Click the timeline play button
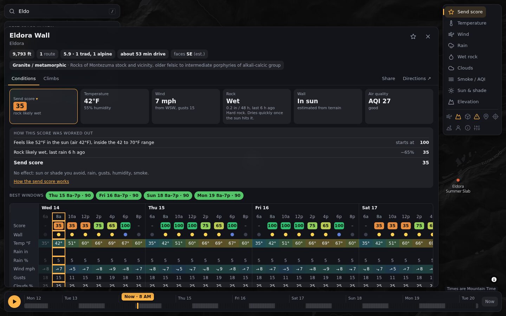The height and width of the screenshot is (316, 506). [14, 301]
